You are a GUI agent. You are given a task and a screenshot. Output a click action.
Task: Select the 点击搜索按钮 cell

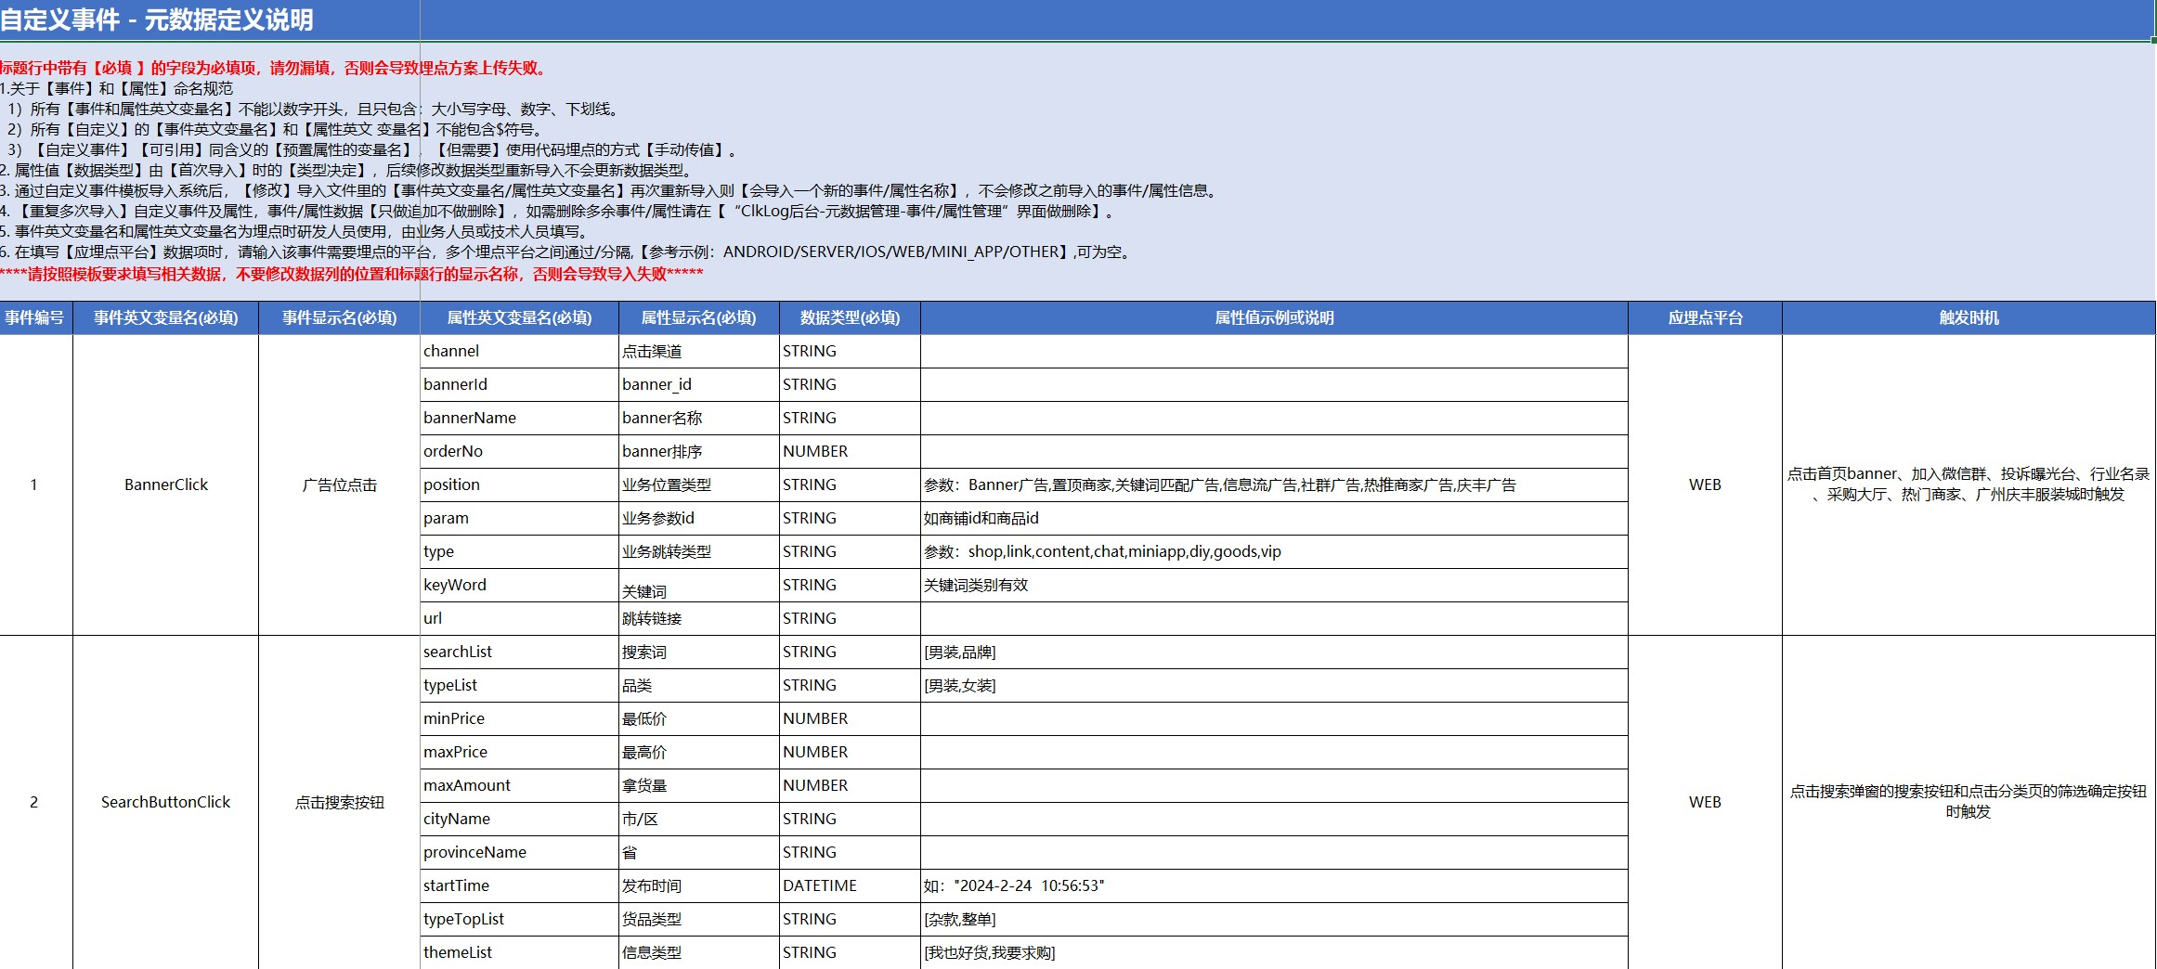339,802
